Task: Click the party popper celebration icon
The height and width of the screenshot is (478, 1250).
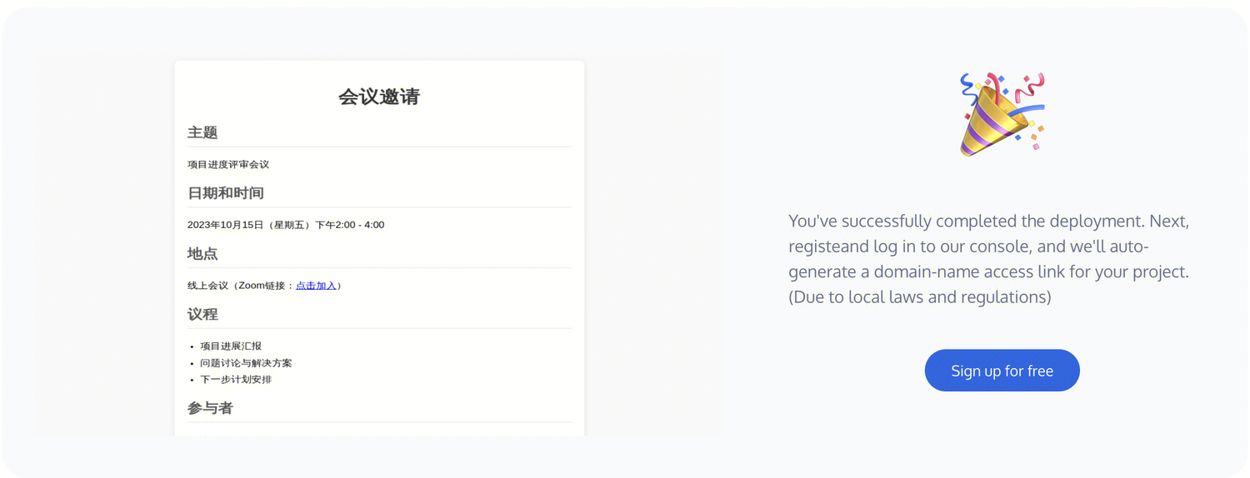Action: pyautogui.click(x=1002, y=115)
